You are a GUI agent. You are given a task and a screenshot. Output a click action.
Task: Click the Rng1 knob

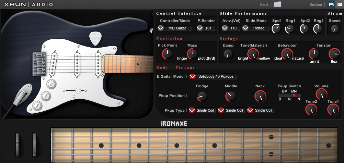(x=290, y=29)
